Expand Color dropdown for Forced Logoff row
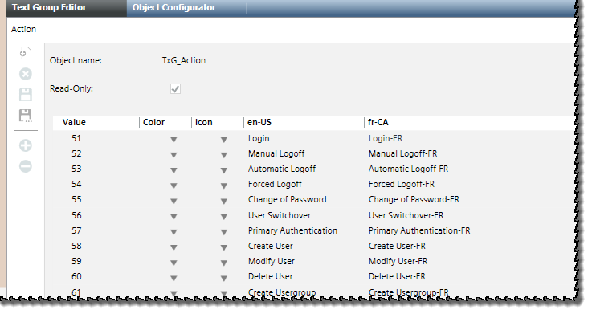Screen dimensions: 592x314 coord(174,186)
